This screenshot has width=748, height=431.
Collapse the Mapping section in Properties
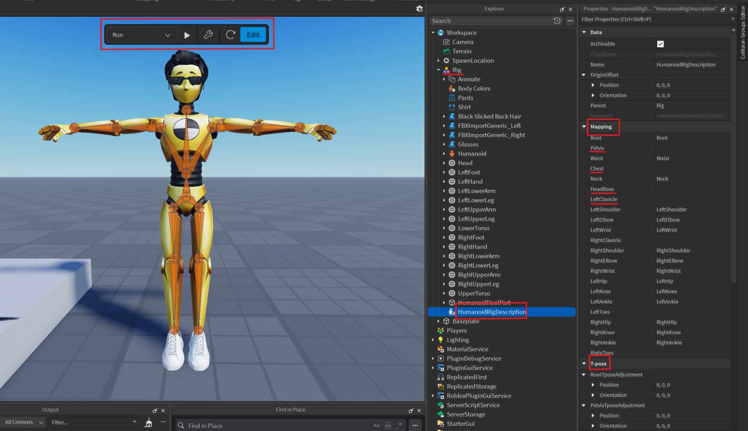[584, 127]
